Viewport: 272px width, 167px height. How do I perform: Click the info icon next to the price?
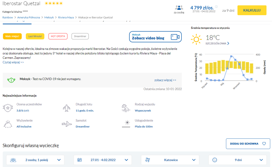[216, 7]
